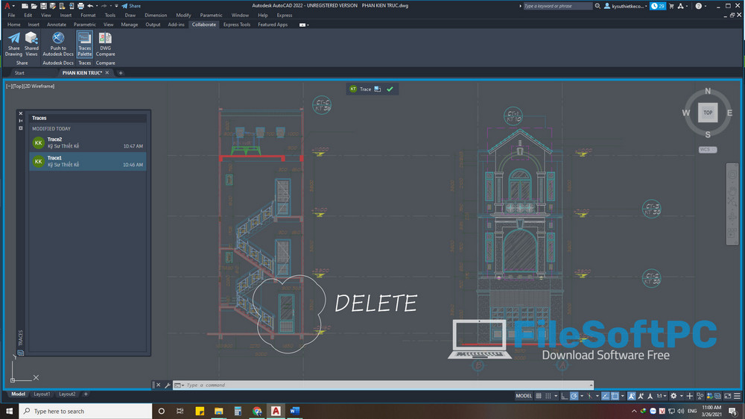Switch to the Express Tools ribbon tab
The image size is (745, 419).
[237, 25]
